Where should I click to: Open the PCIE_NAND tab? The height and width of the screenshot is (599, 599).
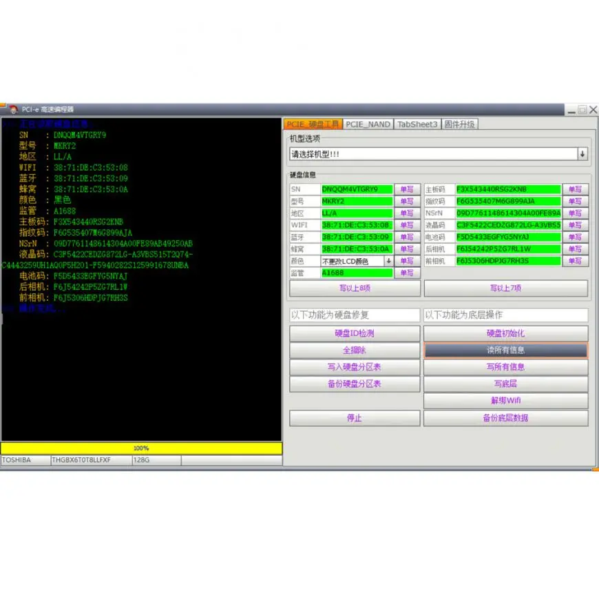pyautogui.click(x=368, y=124)
